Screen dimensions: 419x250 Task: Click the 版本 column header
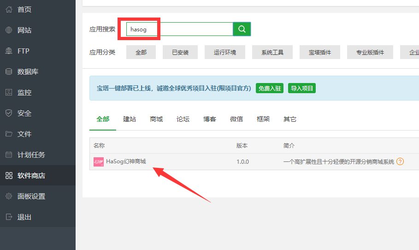click(242, 145)
